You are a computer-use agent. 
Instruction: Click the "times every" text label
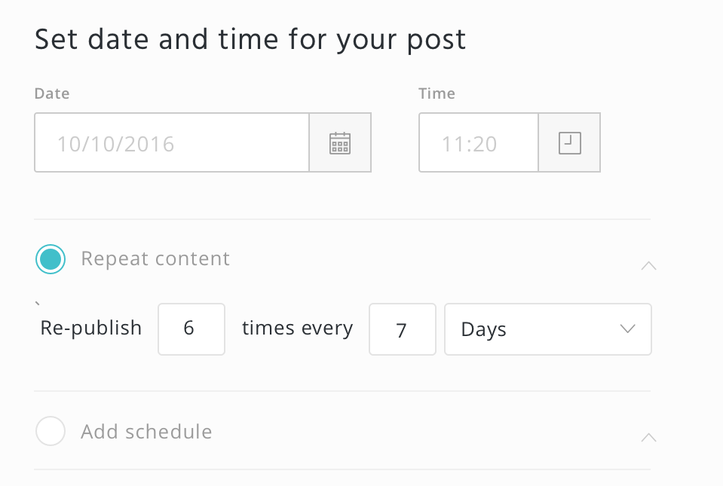(x=297, y=329)
